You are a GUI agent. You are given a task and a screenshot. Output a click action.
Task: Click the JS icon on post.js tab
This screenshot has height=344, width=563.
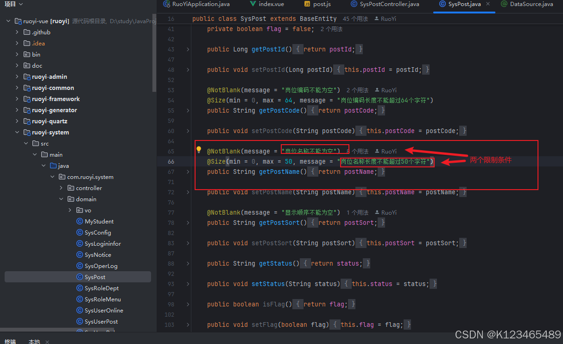[307, 4]
